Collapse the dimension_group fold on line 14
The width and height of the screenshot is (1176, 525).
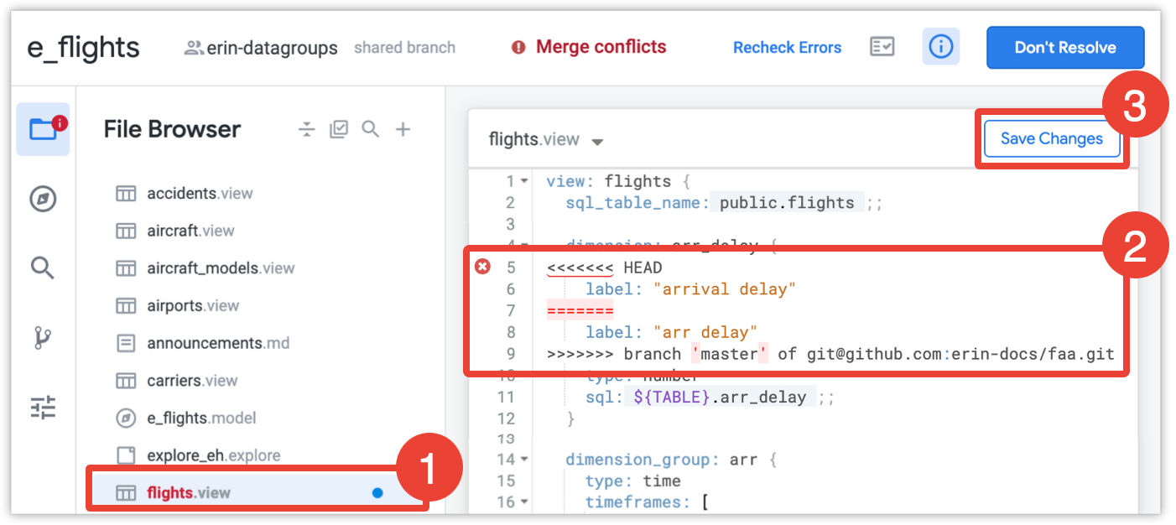pyautogui.click(x=524, y=460)
